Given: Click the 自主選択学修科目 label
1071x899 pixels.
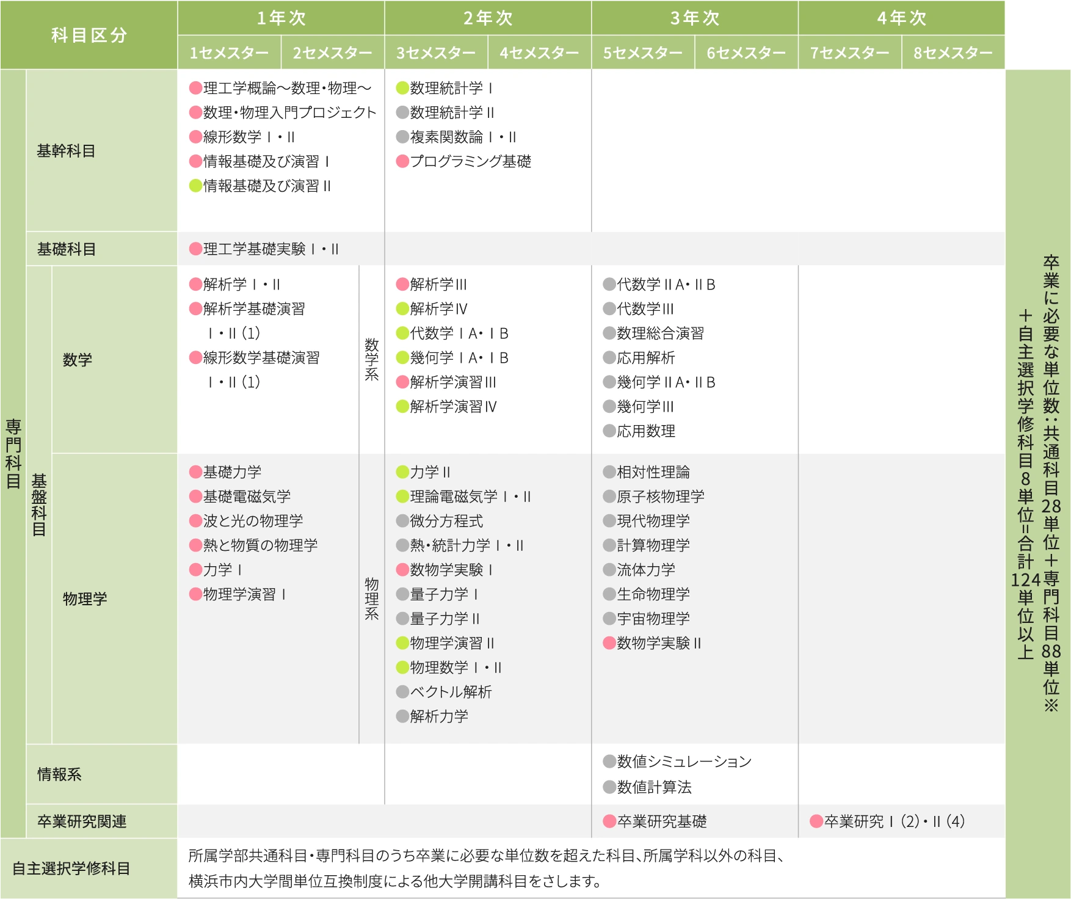Looking at the screenshot, I should click(71, 868).
